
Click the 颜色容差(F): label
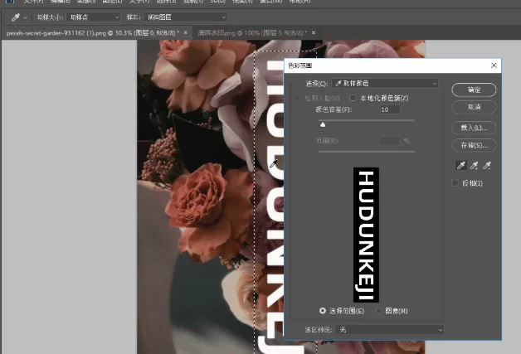point(334,109)
